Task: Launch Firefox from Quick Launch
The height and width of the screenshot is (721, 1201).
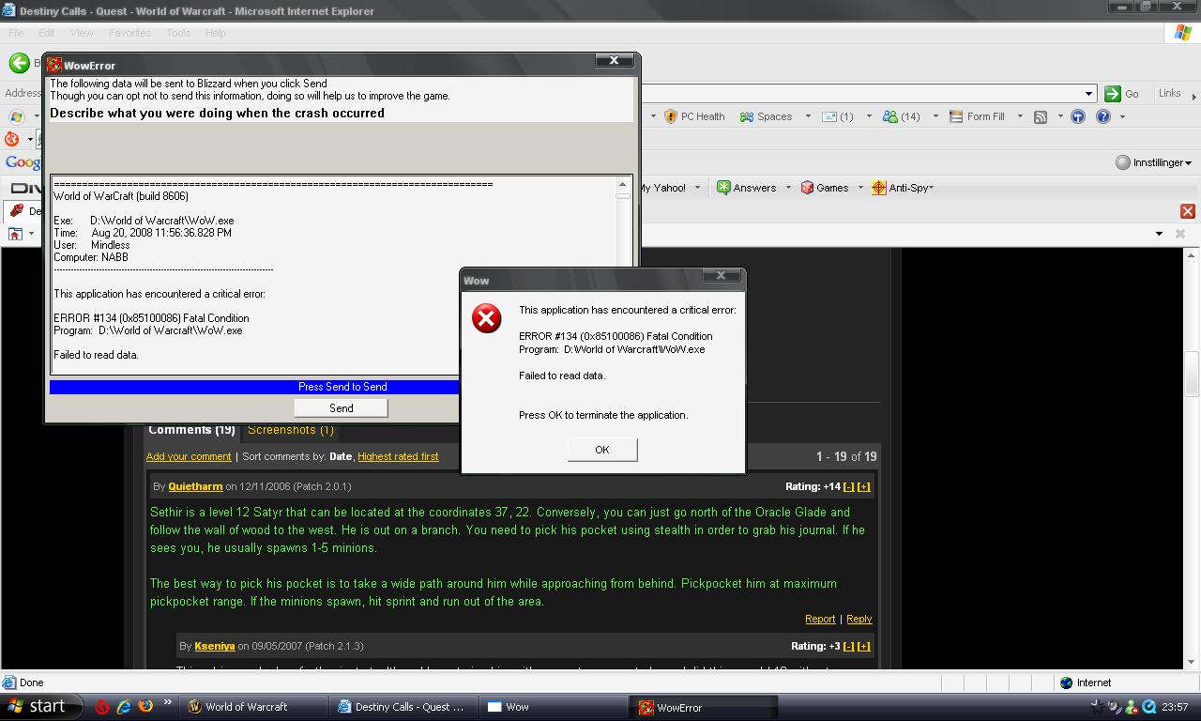Action: [x=145, y=707]
